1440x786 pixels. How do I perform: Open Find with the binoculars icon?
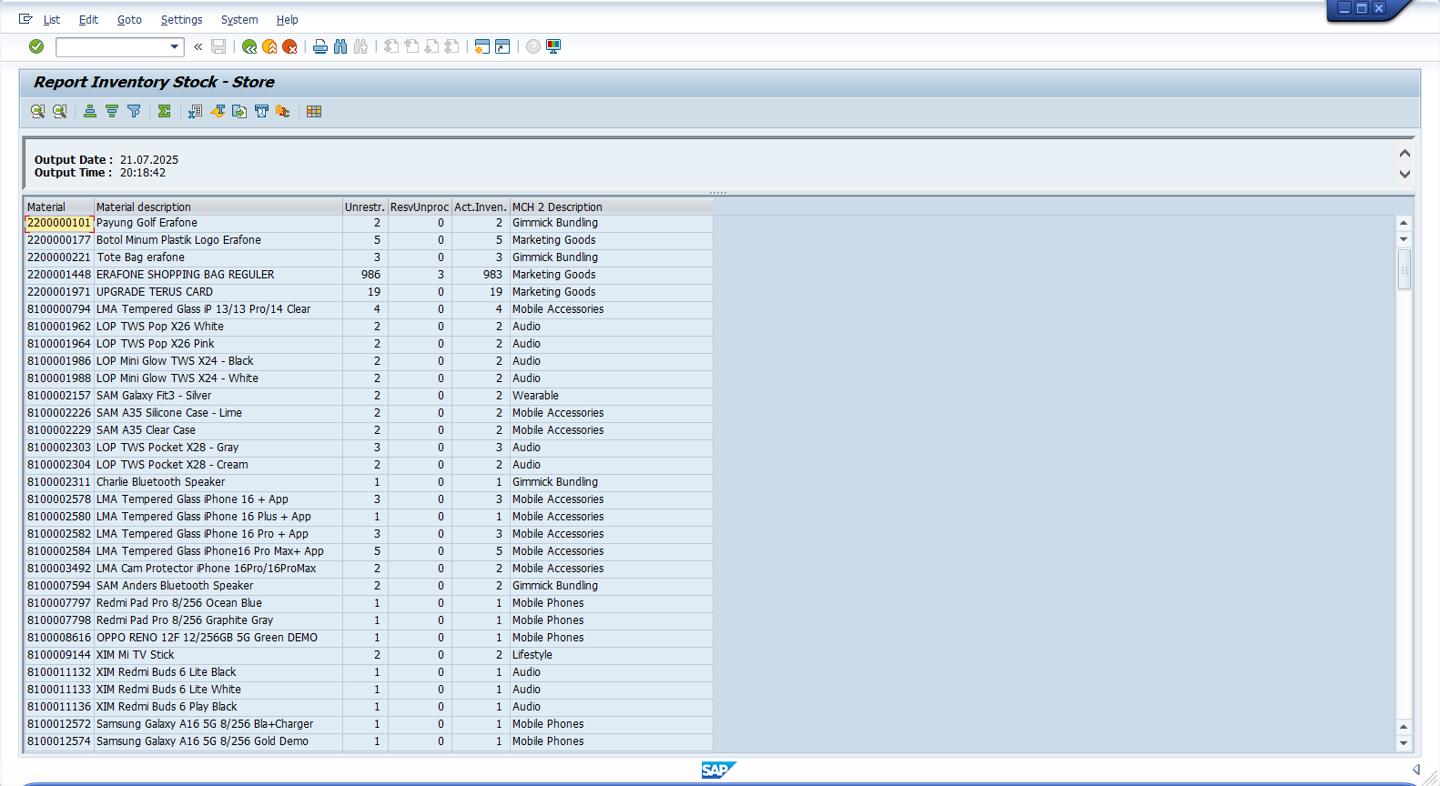[x=340, y=46]
